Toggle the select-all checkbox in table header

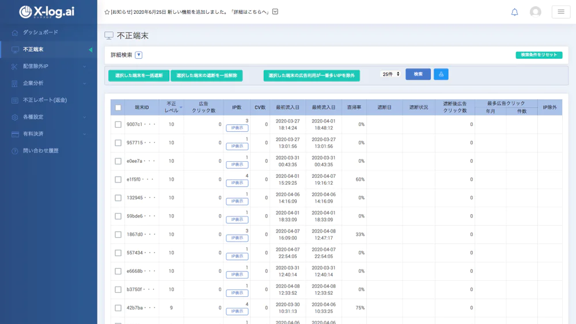[118, 108]
